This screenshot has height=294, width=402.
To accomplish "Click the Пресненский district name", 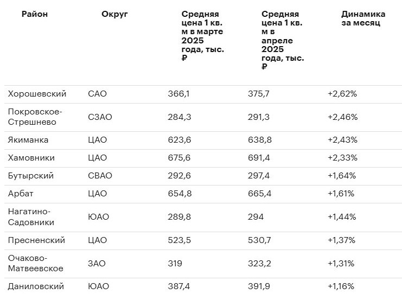I will pos(36,240).
